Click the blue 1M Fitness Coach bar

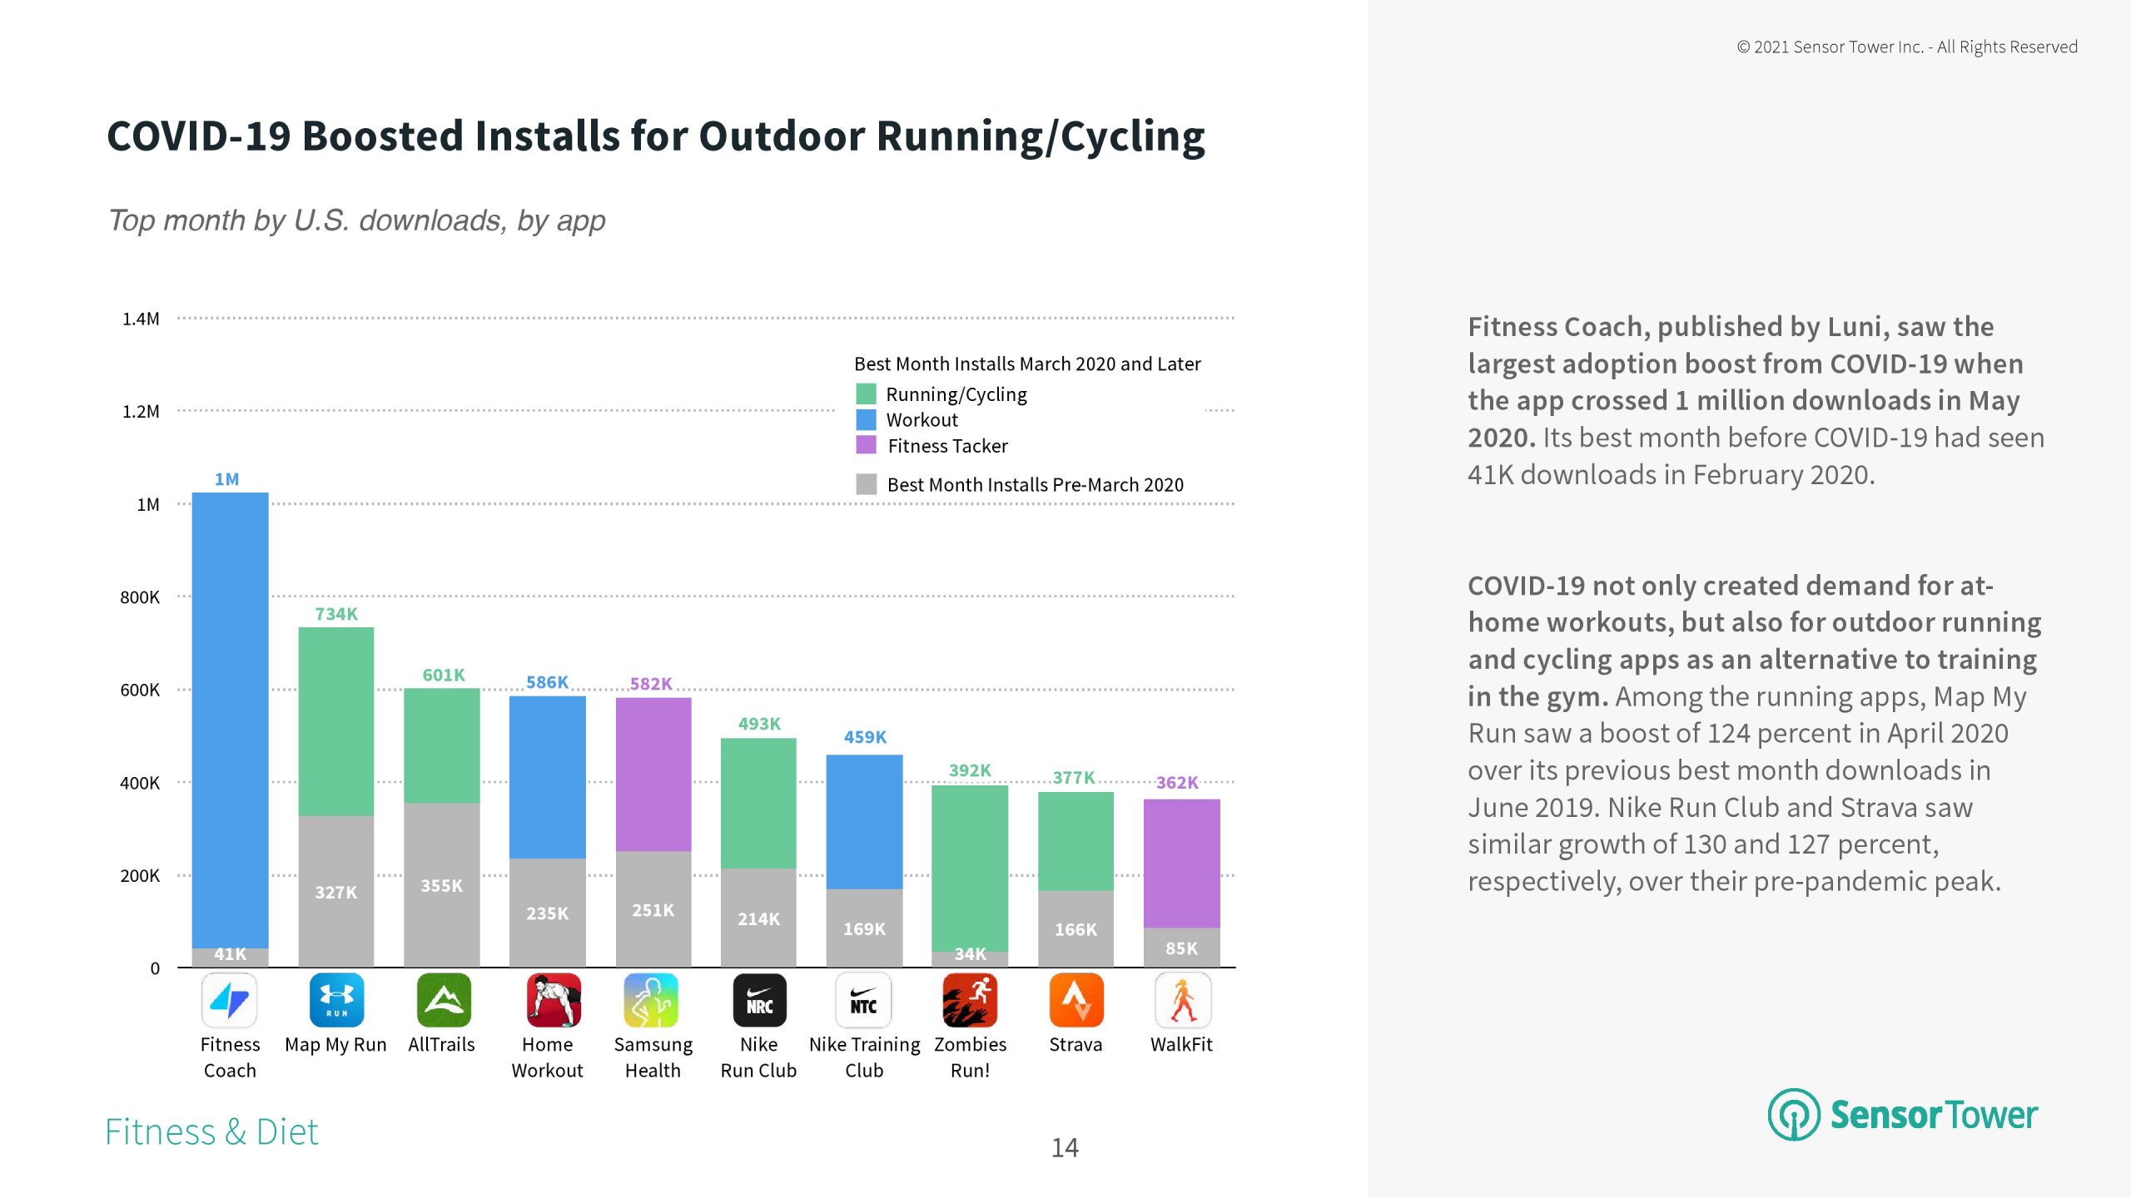click(x=230, y=715)
